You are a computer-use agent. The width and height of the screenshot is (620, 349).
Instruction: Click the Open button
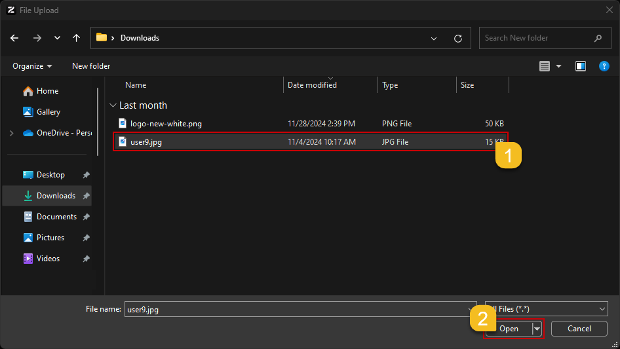coord(509,329)
